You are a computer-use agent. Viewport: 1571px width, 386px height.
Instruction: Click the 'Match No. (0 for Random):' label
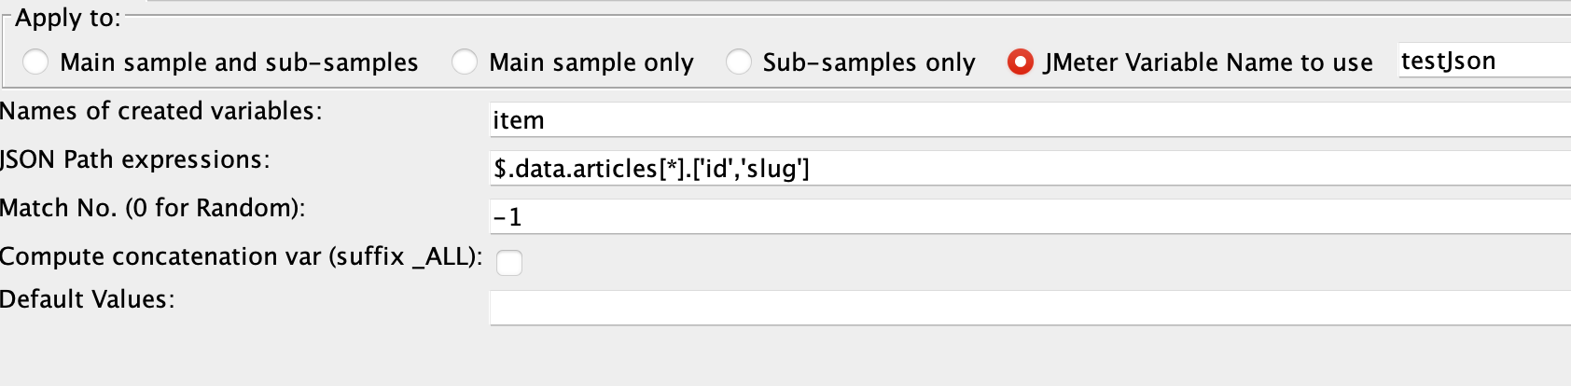(x=152, y=208)
